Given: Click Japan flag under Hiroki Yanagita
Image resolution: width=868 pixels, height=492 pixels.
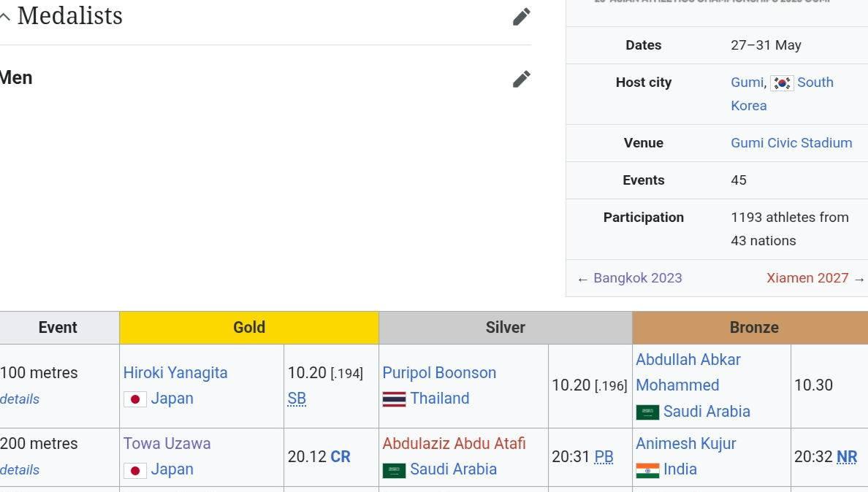Looking at the screenshot, I should click(x=135, y=399).
